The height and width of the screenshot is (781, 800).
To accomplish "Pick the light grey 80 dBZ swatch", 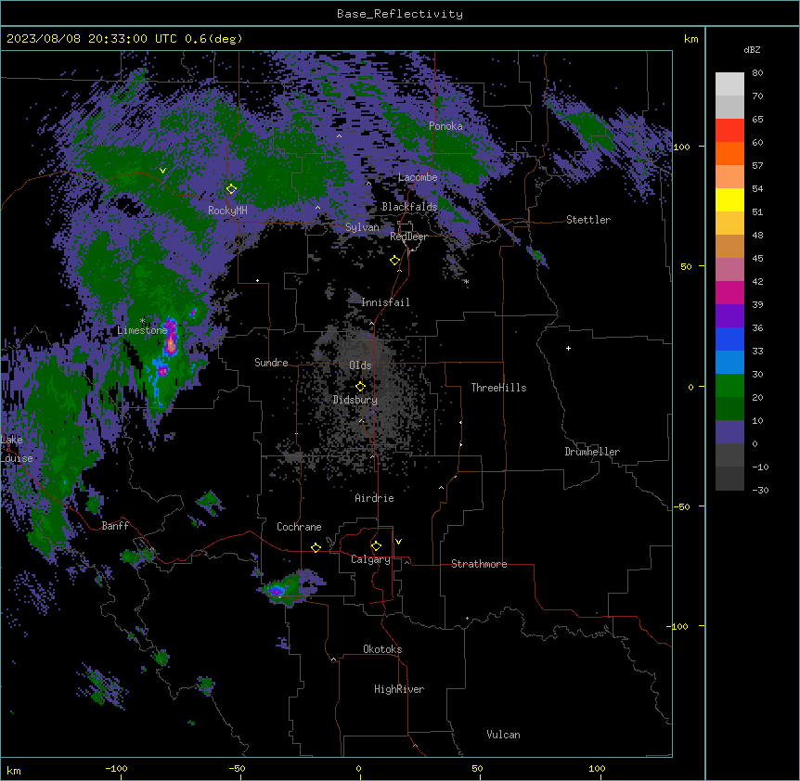I will [729, 84].
